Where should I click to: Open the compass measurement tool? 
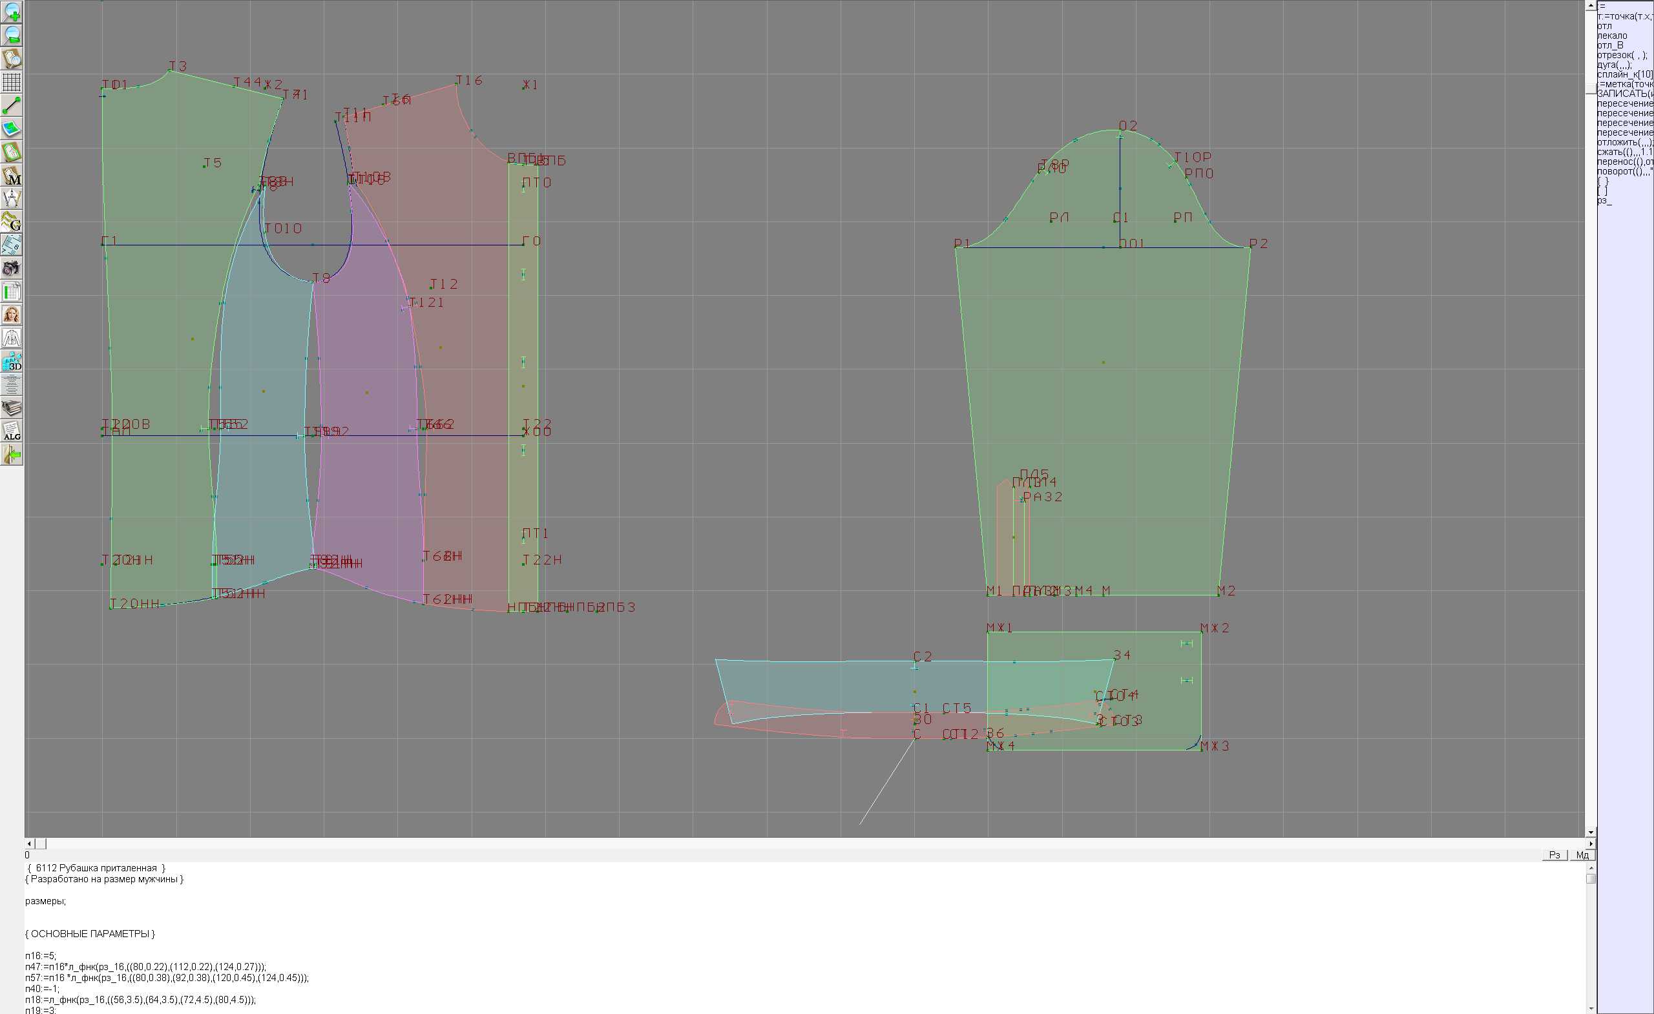tap(12, 199)
